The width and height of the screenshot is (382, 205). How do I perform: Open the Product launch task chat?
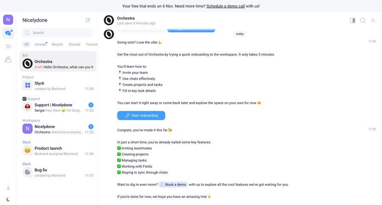coord(58,151)
